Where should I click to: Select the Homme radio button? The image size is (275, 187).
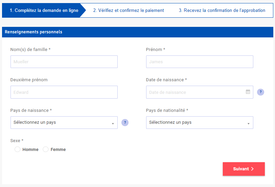17,149
